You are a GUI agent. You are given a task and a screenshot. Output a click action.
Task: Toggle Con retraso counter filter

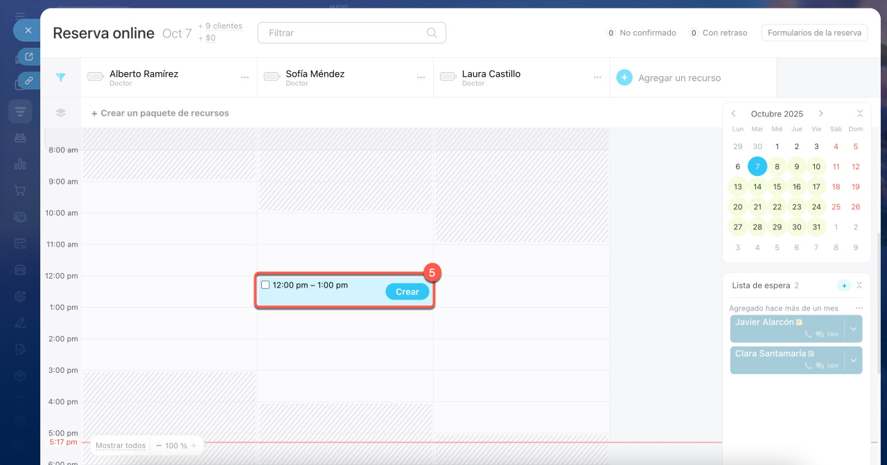[719, 33]
